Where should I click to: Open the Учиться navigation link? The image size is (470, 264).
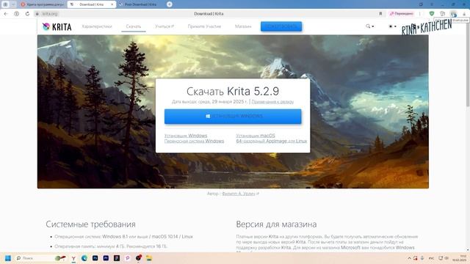[x=164, y=26]
